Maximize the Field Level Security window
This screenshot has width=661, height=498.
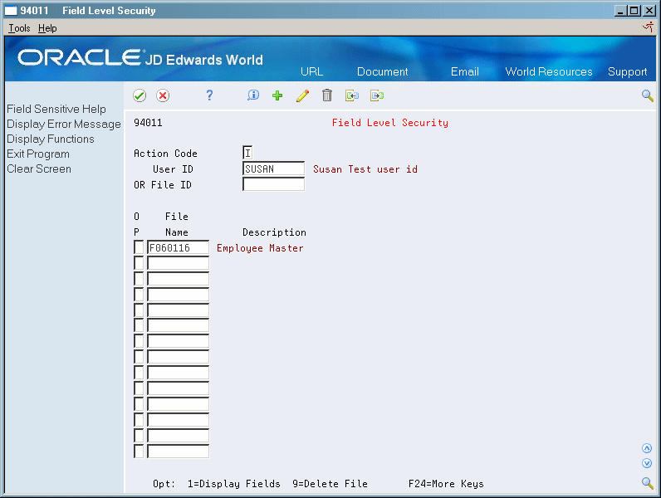(x=634, y=11)
